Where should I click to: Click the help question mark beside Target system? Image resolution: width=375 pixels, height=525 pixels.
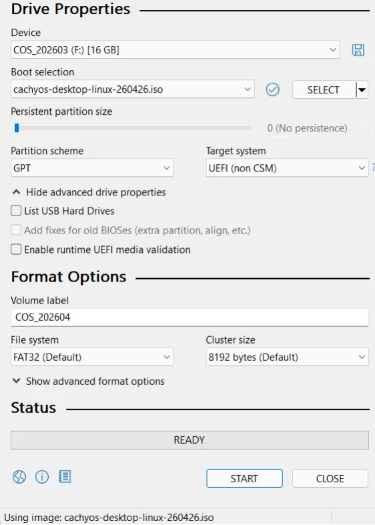point(373,167)
